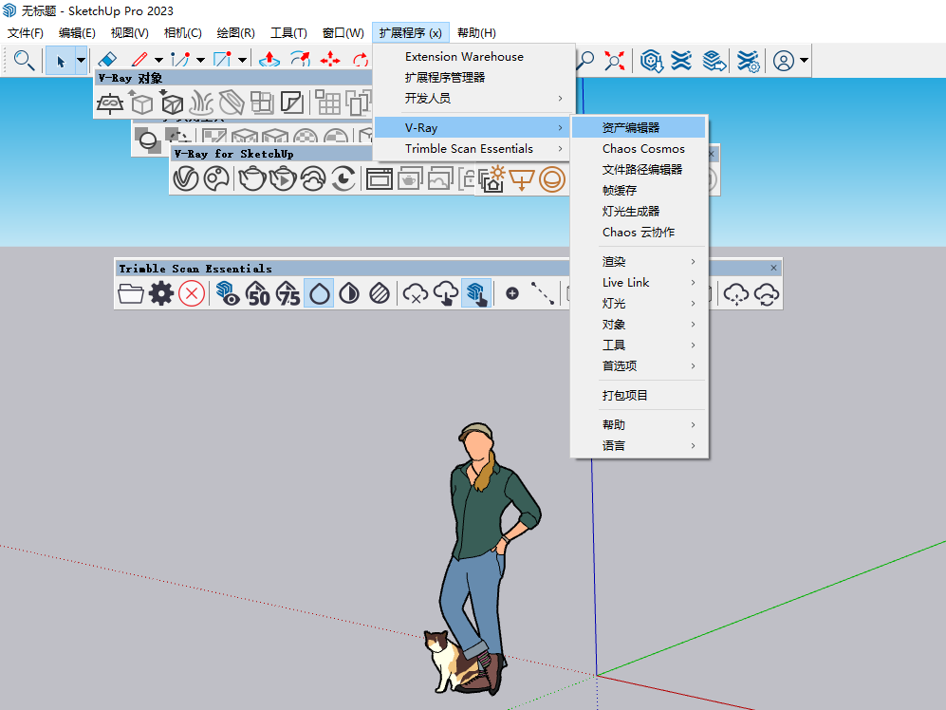Click the V-Ray Render teapot icon
946x710 pixels.
point(252,178)
